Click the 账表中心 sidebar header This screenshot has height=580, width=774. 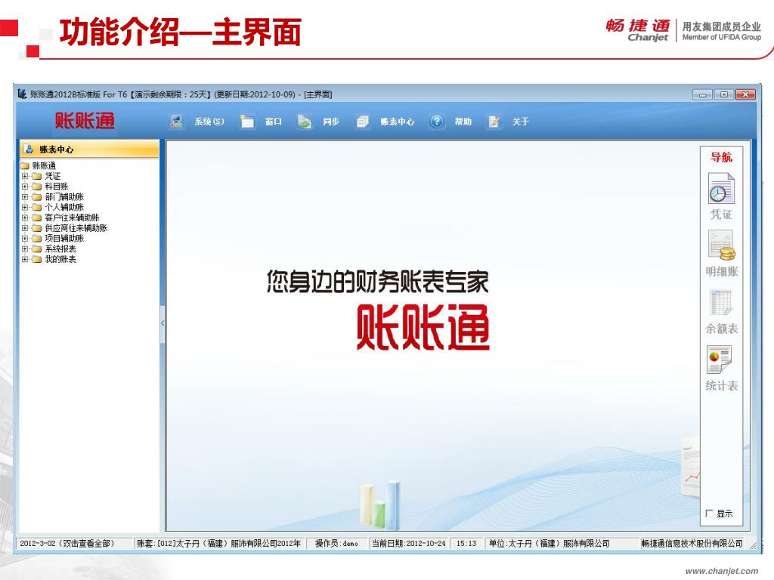[89, 149]
